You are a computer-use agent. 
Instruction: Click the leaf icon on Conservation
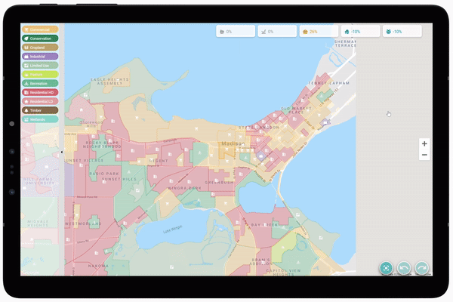26,39
